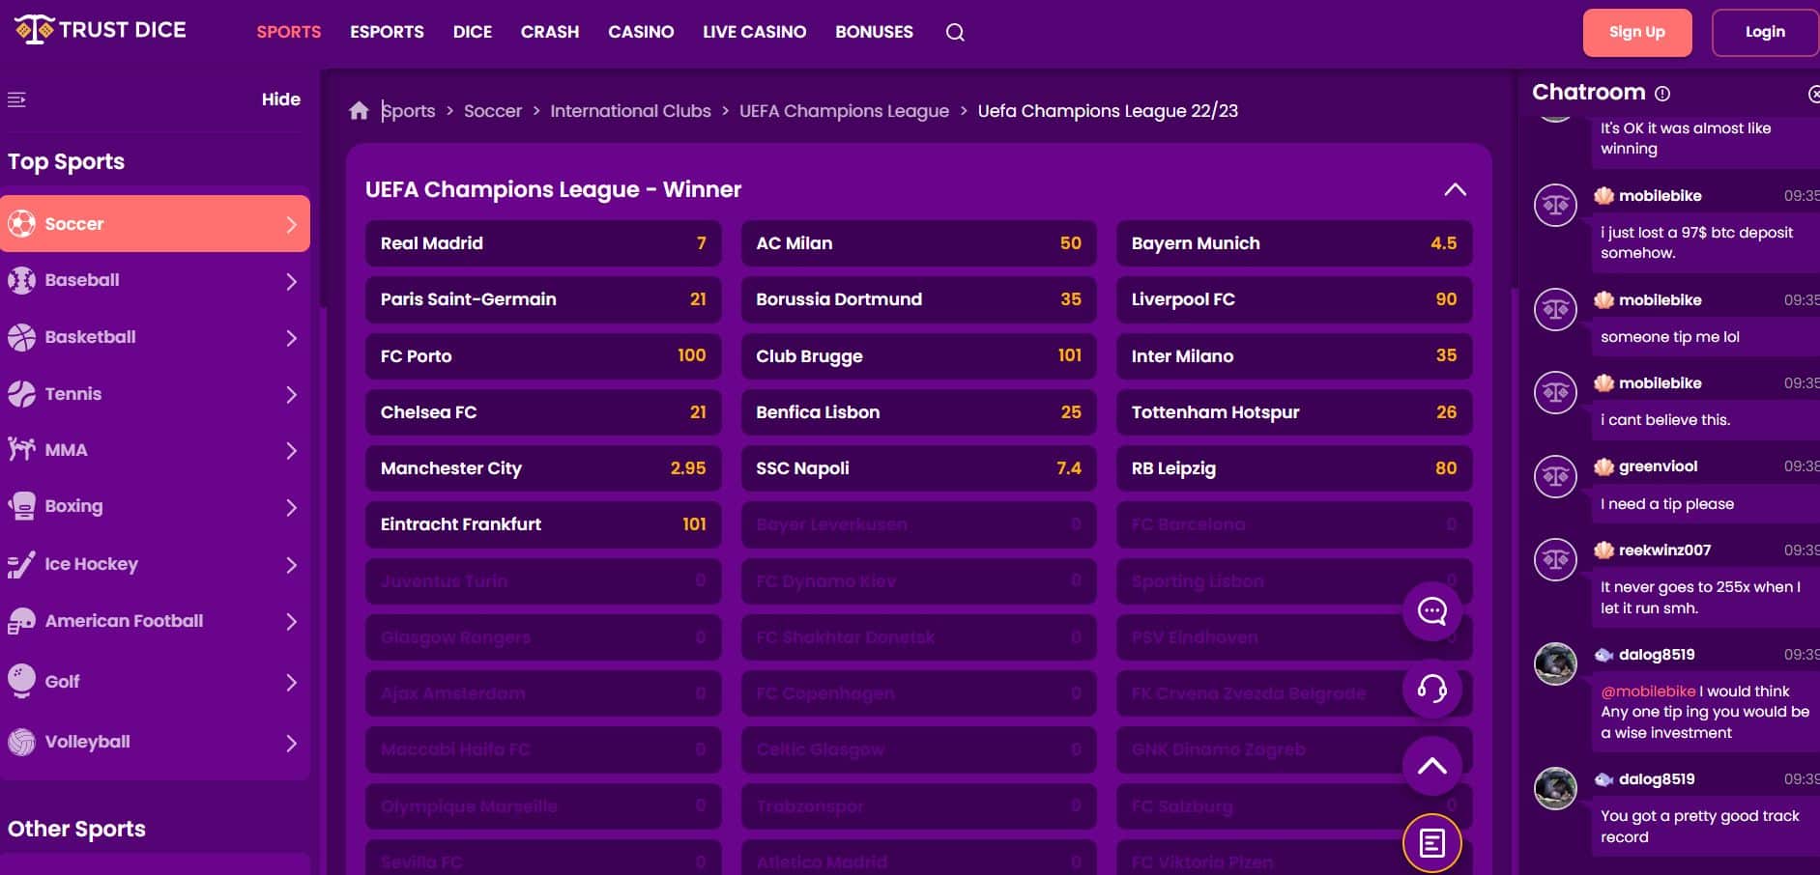The height and width of the screenshot is (875, 1820).
Task: Switch to the Esports tab
Action: [x=387, y=32]
